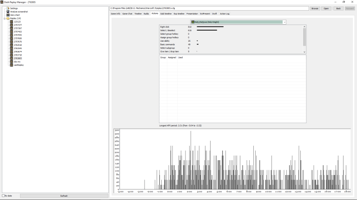
Task: Open the Draft tab
Action: pyautogui.click(x=214, y=14)
